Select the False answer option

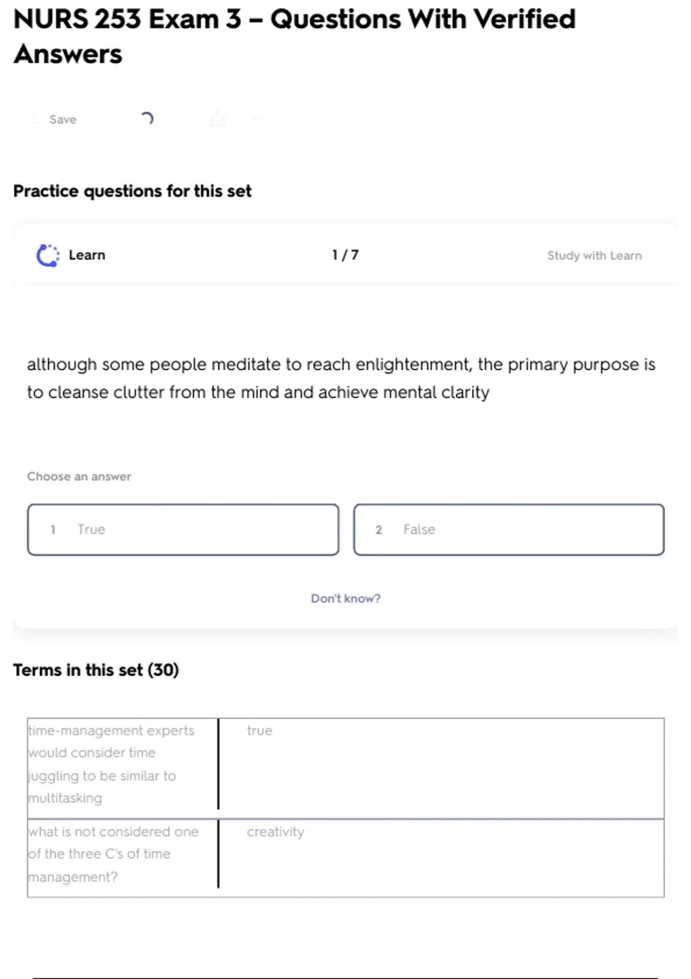click(x=508, y=529)
